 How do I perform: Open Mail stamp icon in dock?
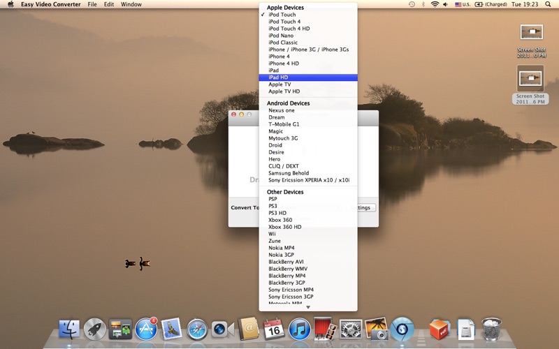[171, 329]
